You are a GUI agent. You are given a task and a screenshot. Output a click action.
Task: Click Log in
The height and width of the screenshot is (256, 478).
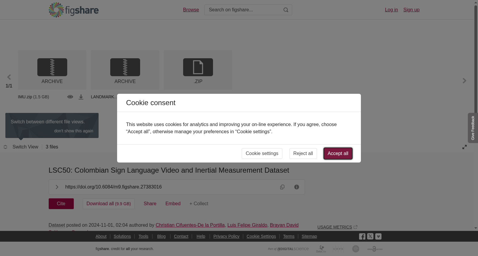(x=391, y=10)
